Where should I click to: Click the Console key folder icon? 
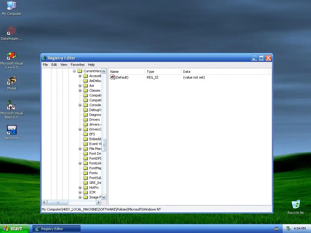(x=85, y=105)
